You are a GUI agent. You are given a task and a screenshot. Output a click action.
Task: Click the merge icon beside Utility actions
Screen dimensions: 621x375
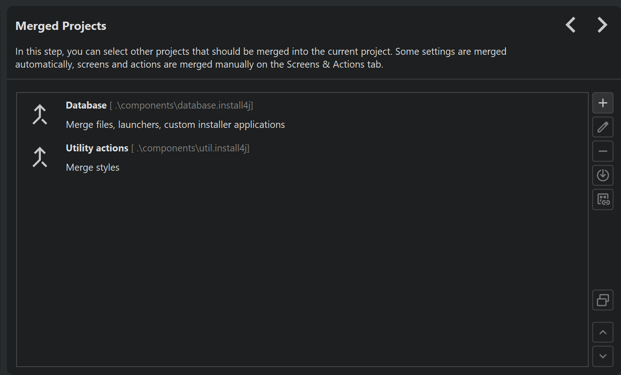point(40,157)
